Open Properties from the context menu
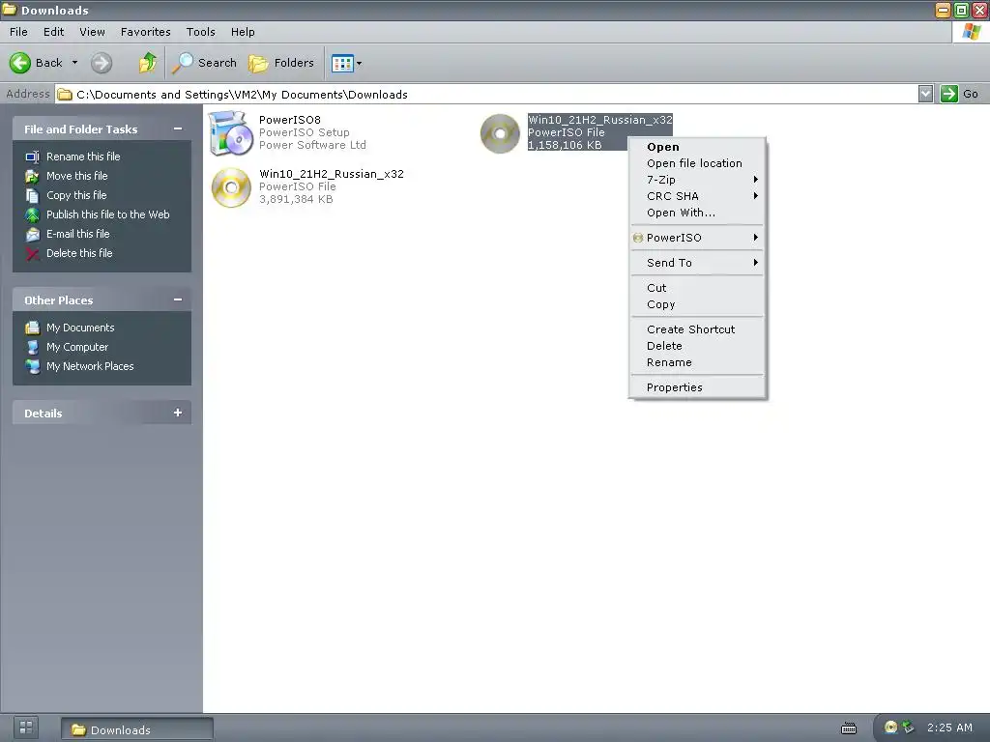Screen dimensions: 990x742 point(697,387)
